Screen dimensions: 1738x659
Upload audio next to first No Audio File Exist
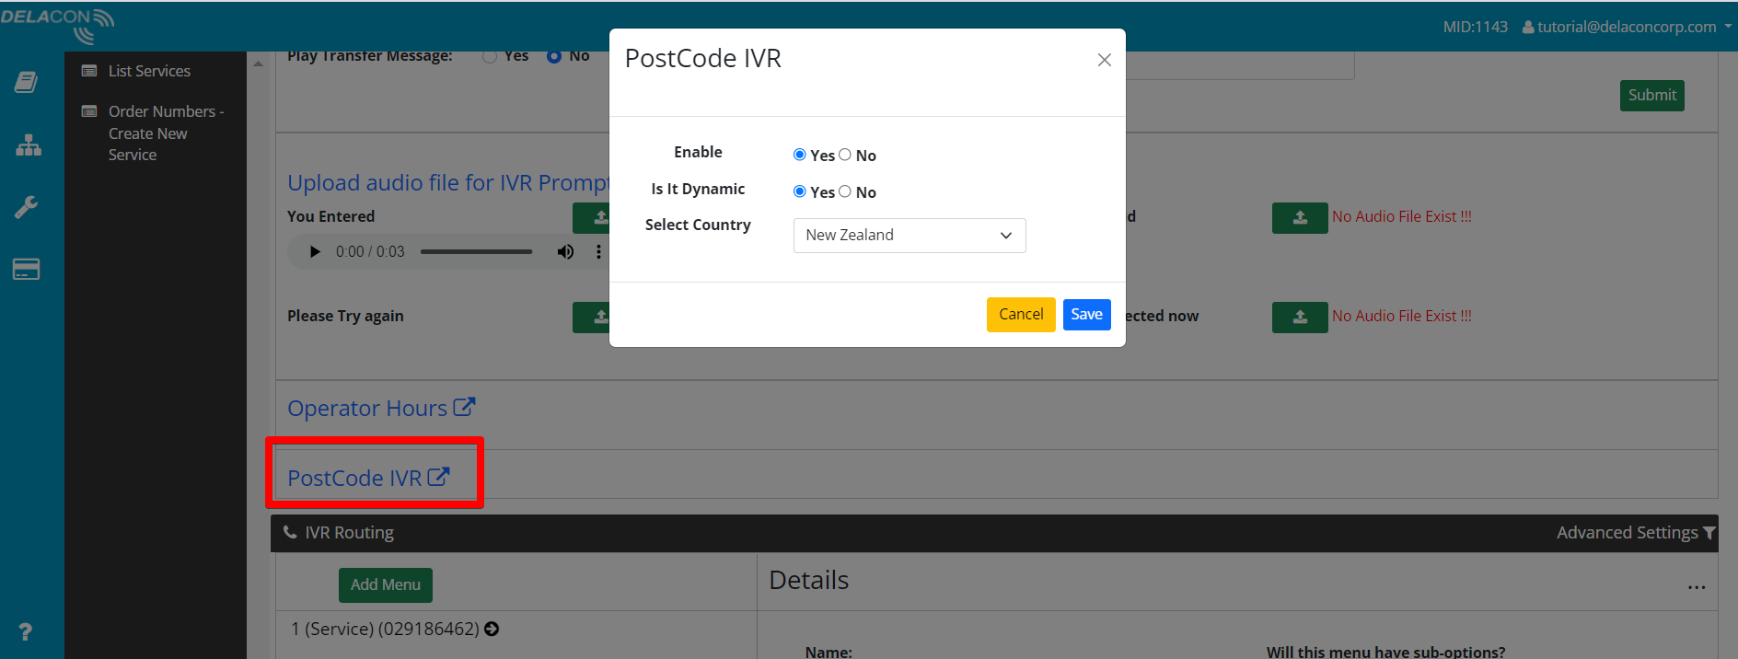1300,217
